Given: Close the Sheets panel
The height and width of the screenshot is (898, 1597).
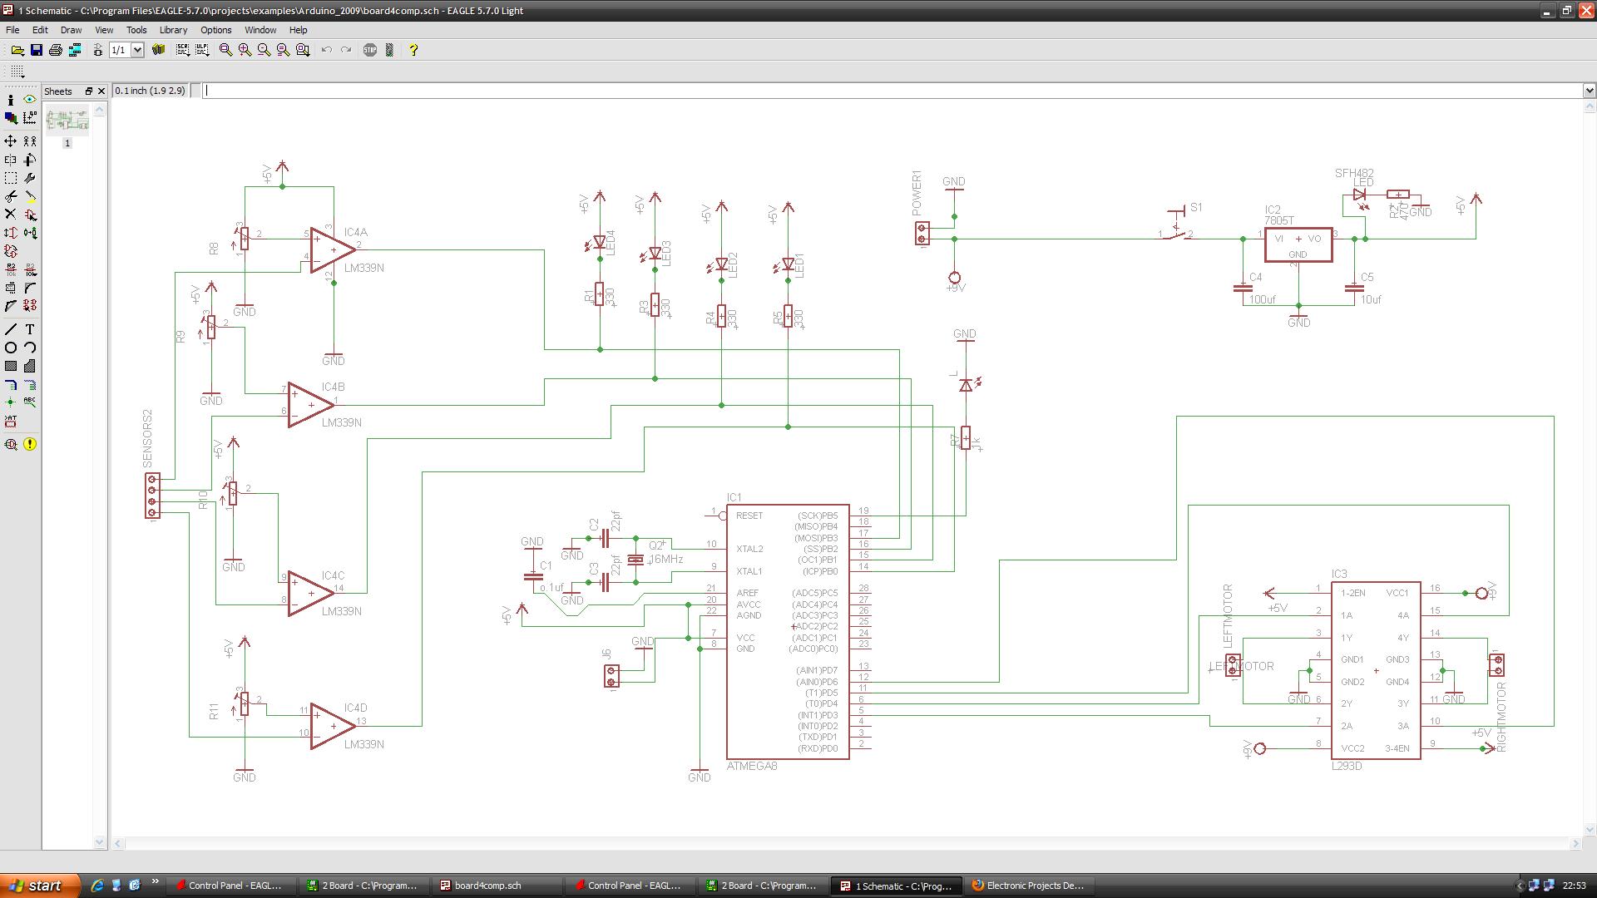Looking at the screenshot, I should [x=101, y=91].
